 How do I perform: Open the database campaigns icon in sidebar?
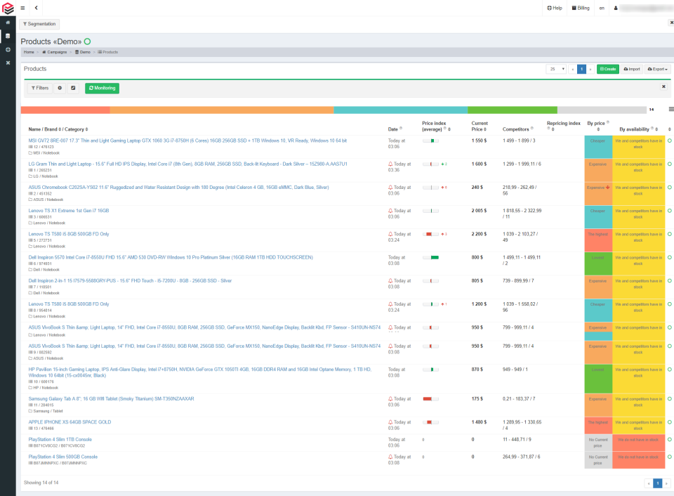(x=8, y=36)
